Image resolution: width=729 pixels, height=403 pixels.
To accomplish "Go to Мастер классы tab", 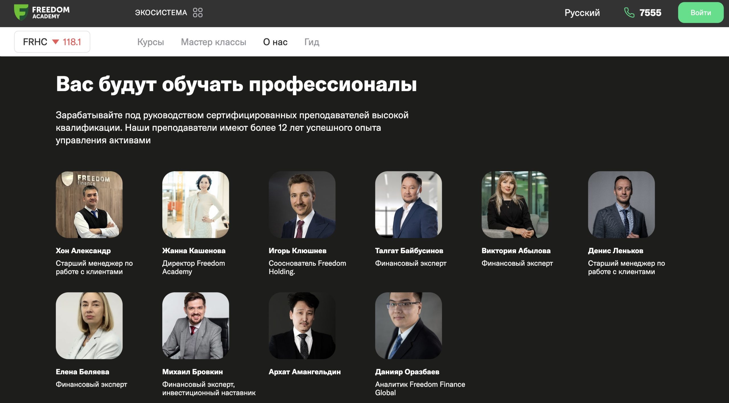I will tap(214, 42).
